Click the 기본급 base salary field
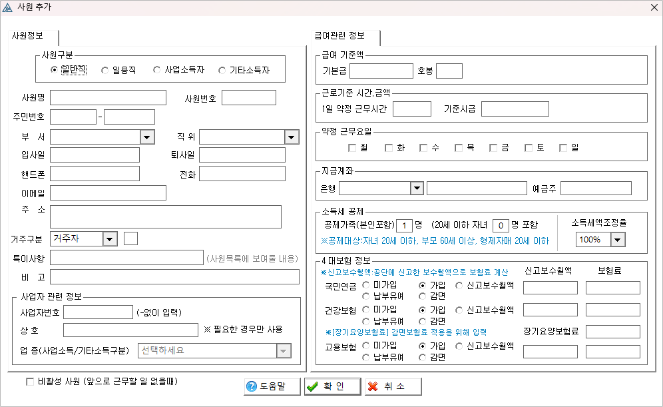 coord(381,71)
